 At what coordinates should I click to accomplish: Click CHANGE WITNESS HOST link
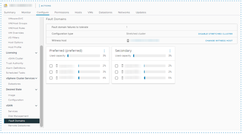point(219,40)
